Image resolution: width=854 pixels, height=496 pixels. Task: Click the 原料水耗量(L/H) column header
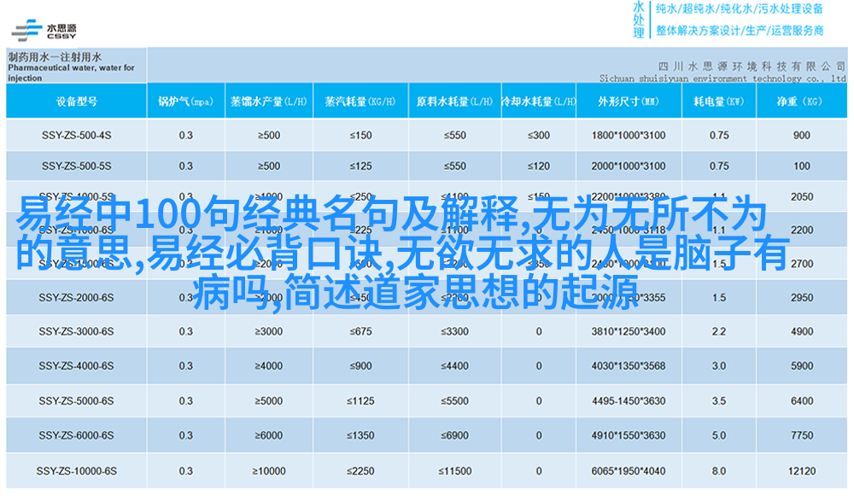pyautogui.click(x=453, y=102)
